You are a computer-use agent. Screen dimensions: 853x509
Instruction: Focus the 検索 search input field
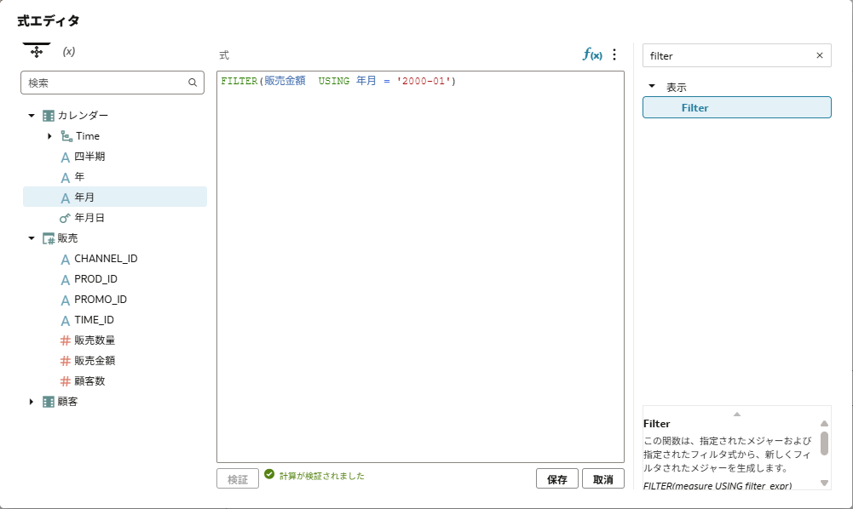coord(112,83)
